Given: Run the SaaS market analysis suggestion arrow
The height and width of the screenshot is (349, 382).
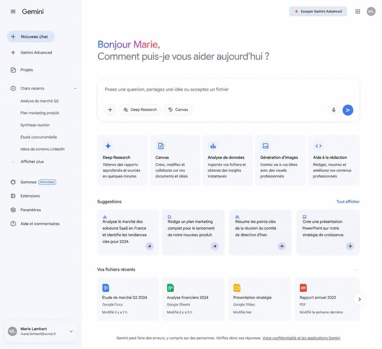Looking at the screenshot, I should tap(149, 246).
